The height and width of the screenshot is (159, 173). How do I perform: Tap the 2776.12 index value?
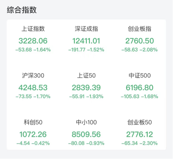(140, 134)
